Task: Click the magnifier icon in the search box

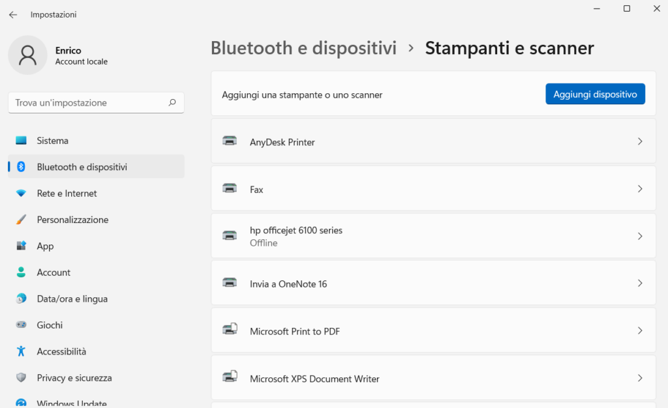Action: (x=172, y=102)
